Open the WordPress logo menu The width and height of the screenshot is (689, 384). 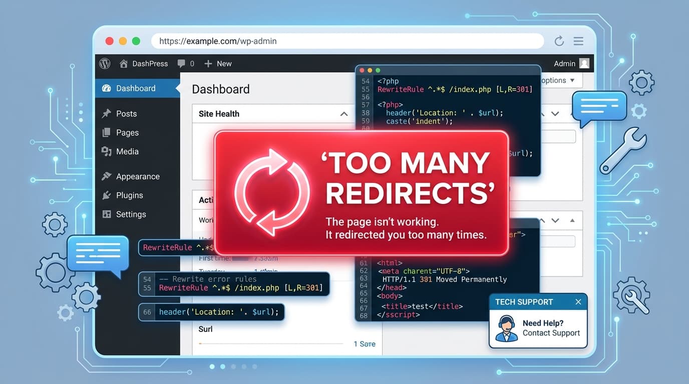tap(104, 63)
